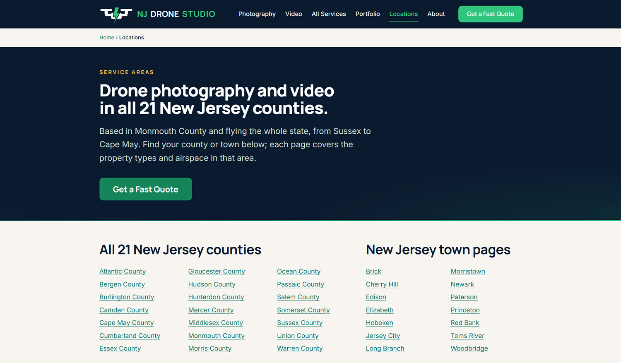This screenshot has width=621, height=363.
Task: Click the Warren County link
Action: click(300, 349)
